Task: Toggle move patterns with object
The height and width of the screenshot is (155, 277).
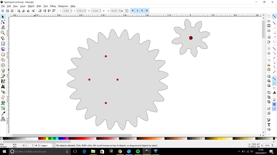Action: [147, 11]
